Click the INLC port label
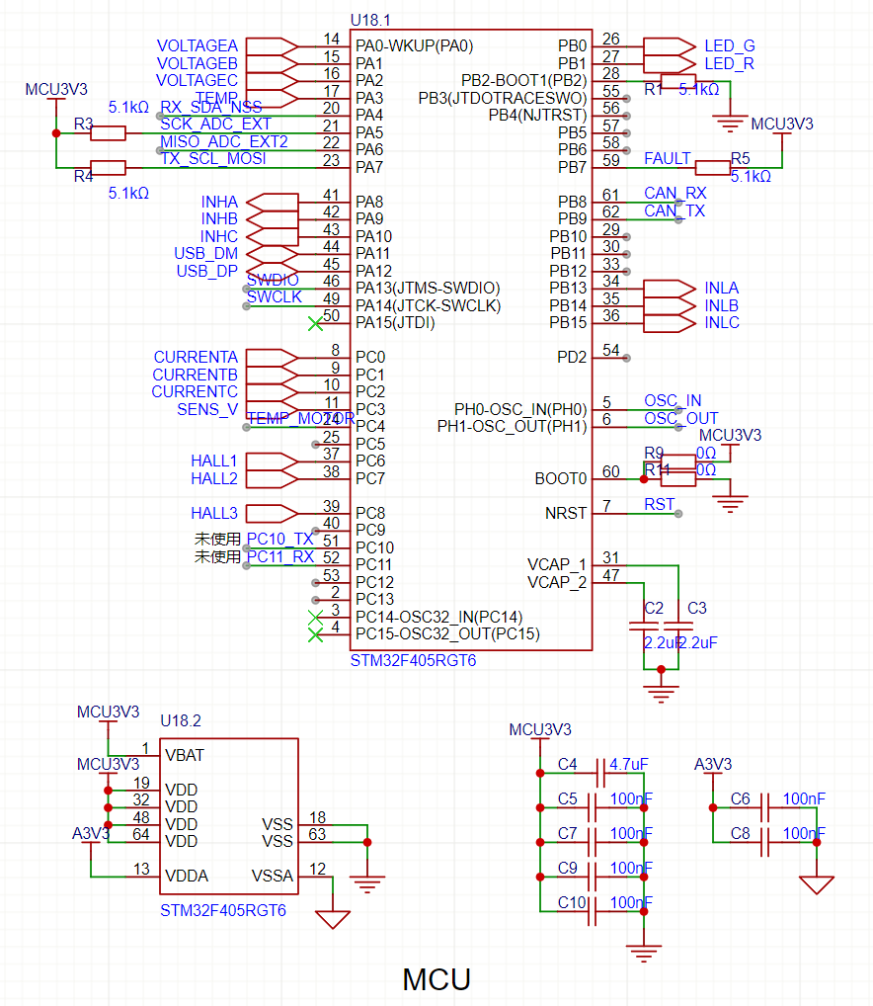The width and height of the screenshot is (873, 1006). pyautogui.click(x=722, y=323)
